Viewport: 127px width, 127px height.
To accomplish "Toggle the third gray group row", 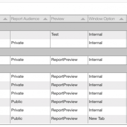I will pos(63,69).
